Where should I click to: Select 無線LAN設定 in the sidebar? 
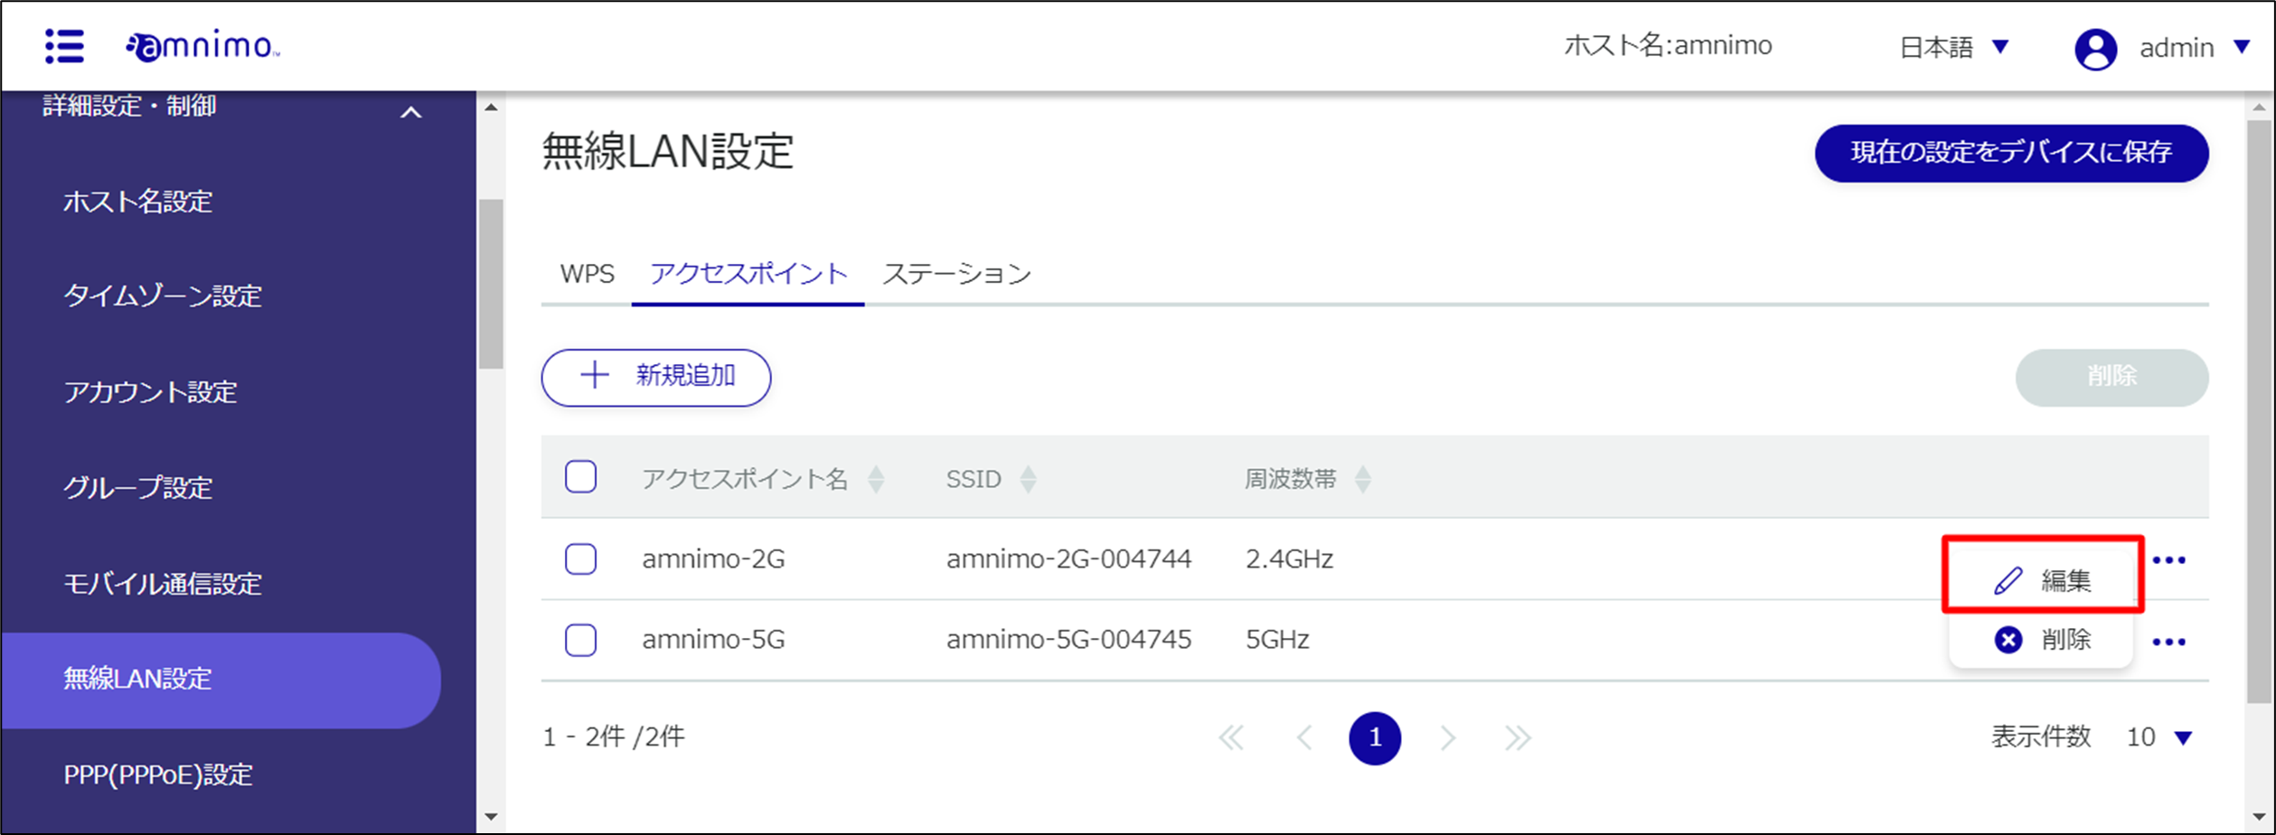tap(221, 680)
